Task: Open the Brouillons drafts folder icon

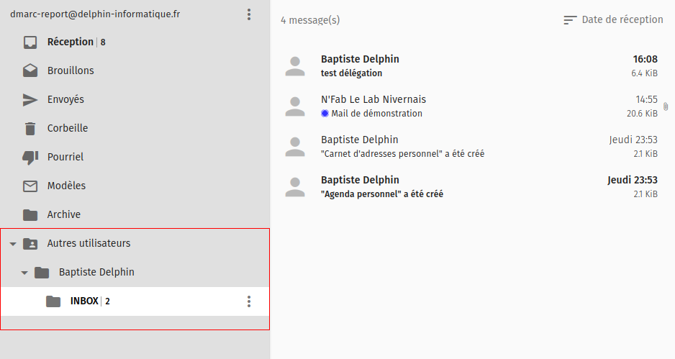Action: pyautogui.click(x=30, y=71)
